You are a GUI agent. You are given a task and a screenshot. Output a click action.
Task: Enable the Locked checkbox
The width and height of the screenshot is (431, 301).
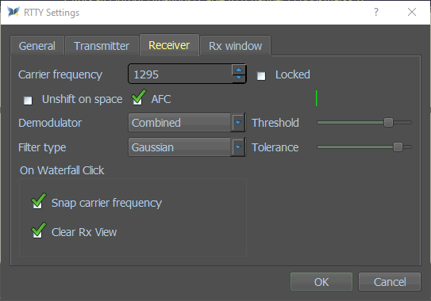pos(261,76)
